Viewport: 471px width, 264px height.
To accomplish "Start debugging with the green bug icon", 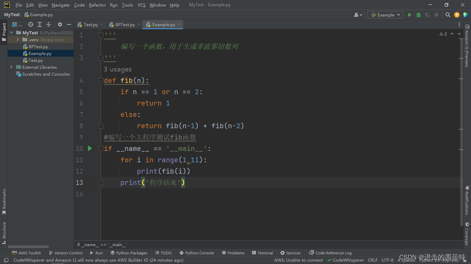I will pos(419,15).
